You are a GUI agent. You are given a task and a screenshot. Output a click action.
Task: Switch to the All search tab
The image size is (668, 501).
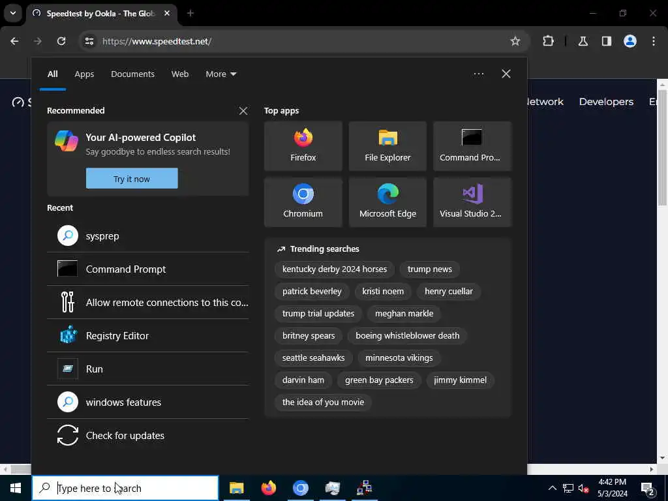click(52, 74)
